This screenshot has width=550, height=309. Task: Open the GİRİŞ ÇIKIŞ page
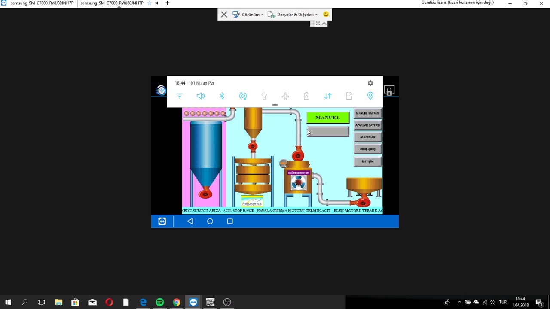point(368,149)
